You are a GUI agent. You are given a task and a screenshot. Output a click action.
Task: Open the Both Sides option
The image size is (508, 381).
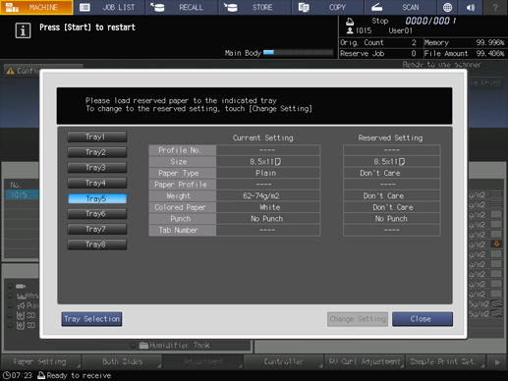click(122, 361)
